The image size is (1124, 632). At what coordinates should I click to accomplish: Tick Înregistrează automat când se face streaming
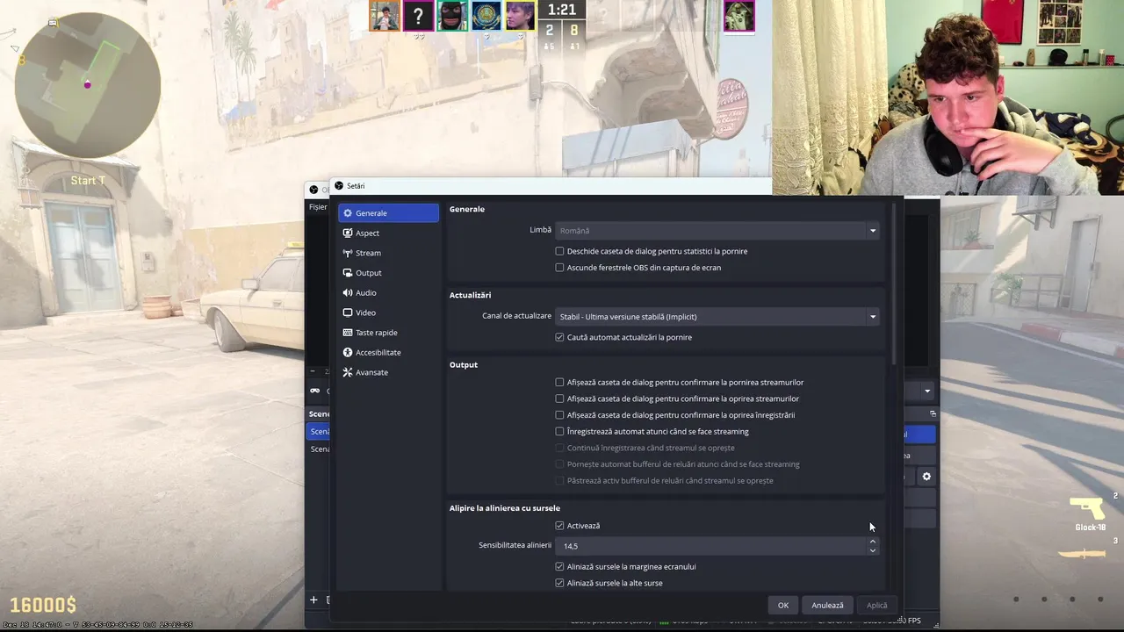pyautogui.click(x=559, y=432)
